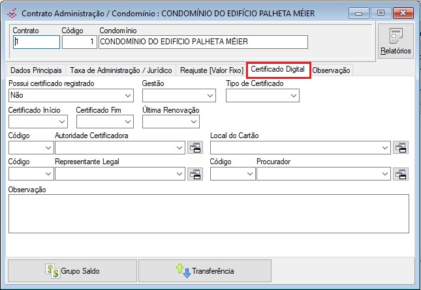Click lookup icon next to Autoridade Certificadora
This screenshot has height=290, width=421.
[195, 148]
